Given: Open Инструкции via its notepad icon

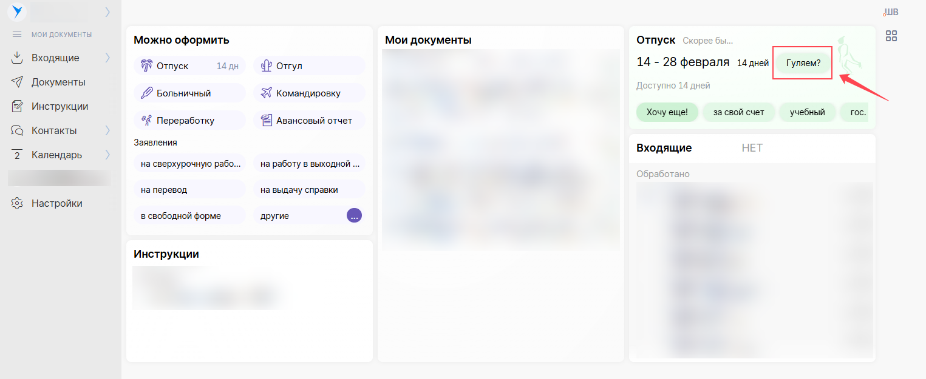Looking at the screenshot, I should coord(17,106).
